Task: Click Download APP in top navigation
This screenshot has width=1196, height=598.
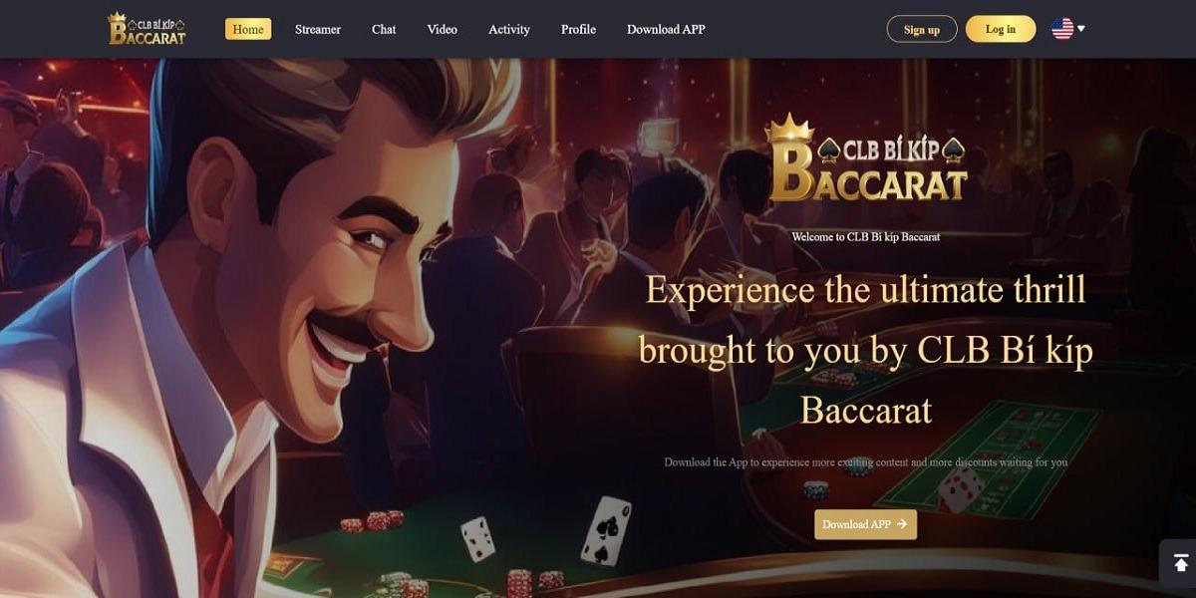Action: (x=666, y=29)
